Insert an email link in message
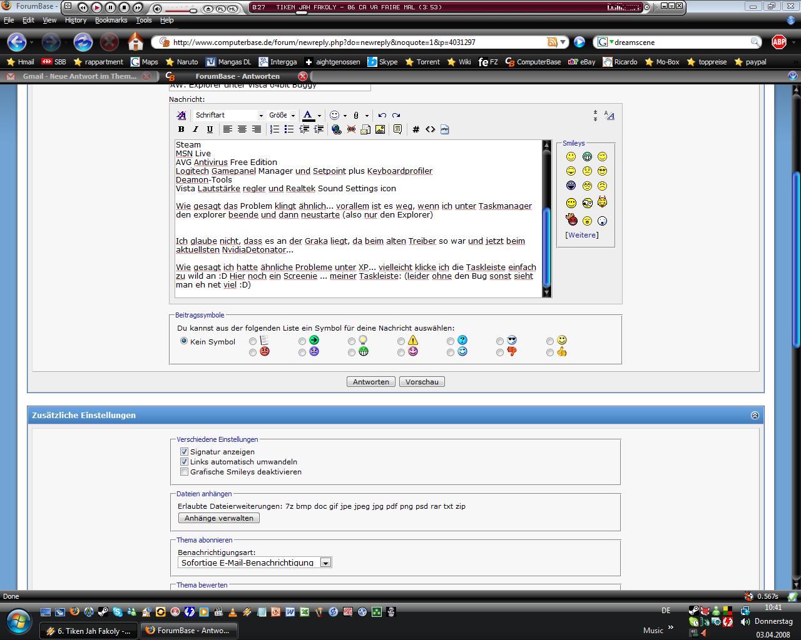The image size is (801, 640). pyautogui.click(x=365, y=129)
